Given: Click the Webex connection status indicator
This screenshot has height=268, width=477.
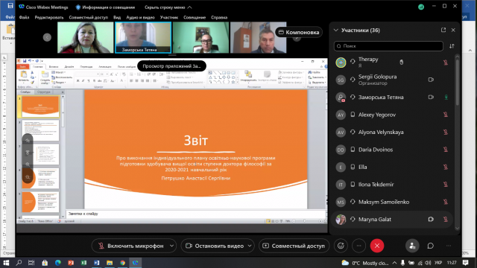Looking at the screenshot, I should point(421,7).
